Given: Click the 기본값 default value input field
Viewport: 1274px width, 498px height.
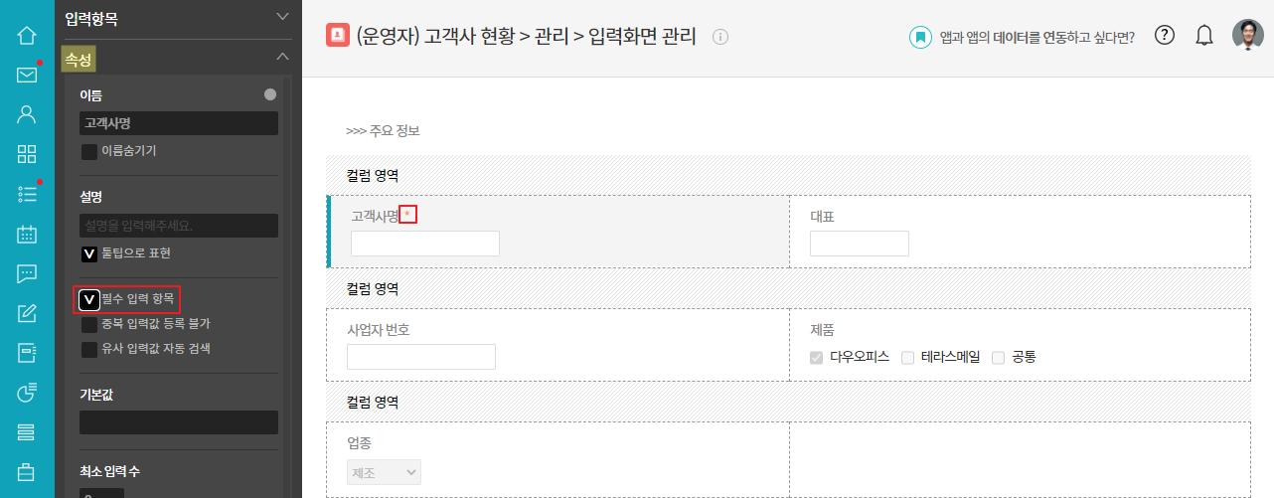Looking at the screenshot, I should pos(179,422).
